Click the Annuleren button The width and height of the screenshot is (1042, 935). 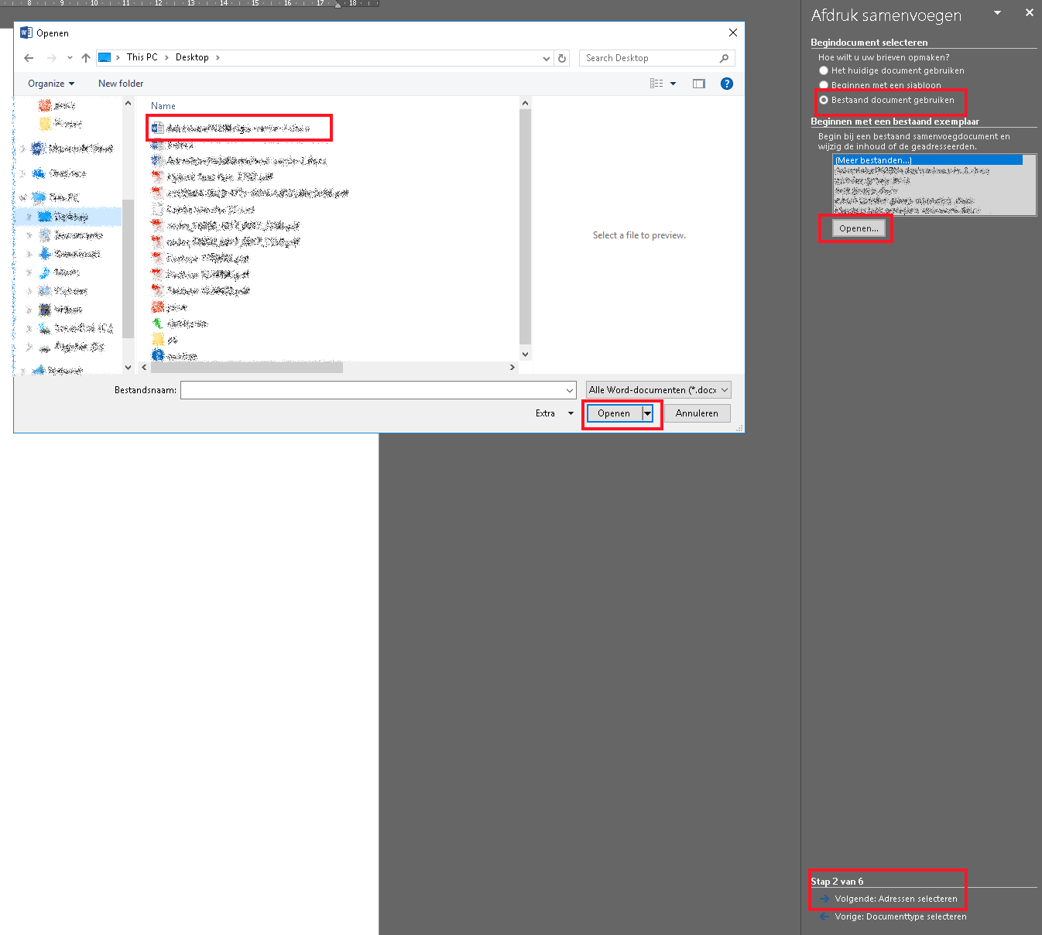[697, 413]
